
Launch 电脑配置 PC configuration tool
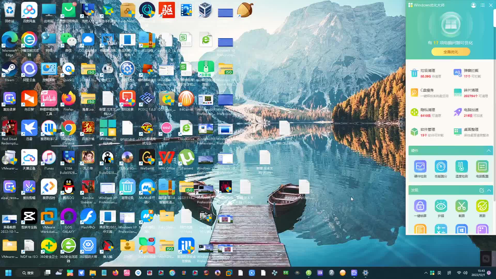(x=482, y=169)
